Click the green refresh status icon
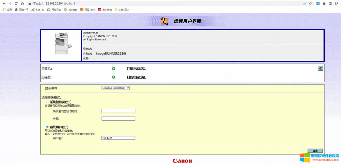This screenshot has width=341, height=164. [320, 69]
